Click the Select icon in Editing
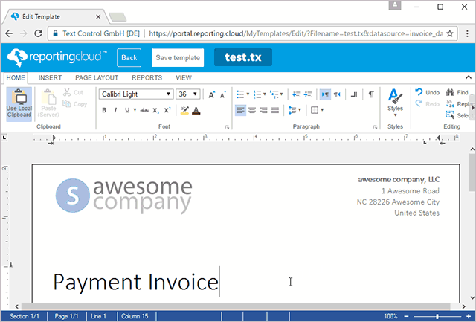 450,115
